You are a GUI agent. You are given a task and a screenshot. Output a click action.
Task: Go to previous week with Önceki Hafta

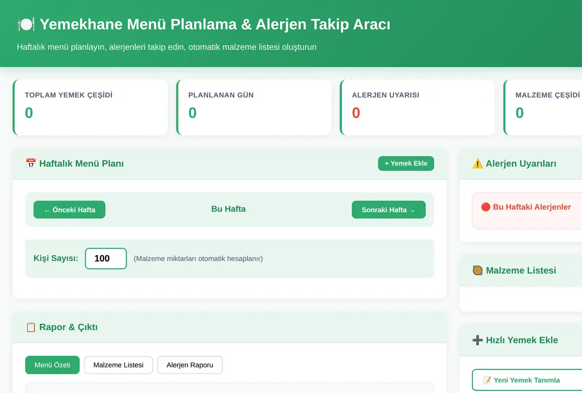point(69,210)
